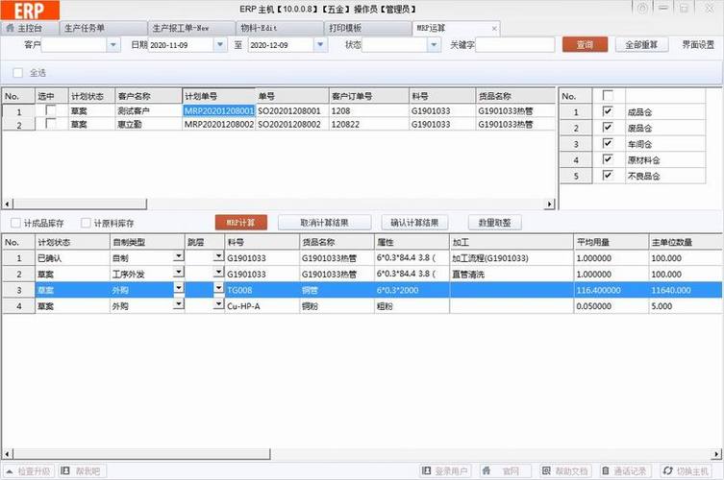Click the 帮我吧 help icon
The height and width of the screenshot is (480, 724).
67,471
